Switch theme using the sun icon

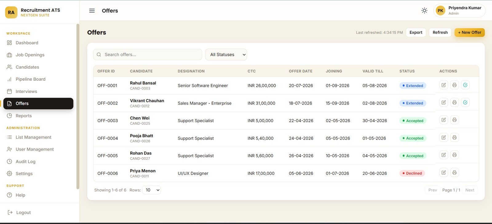424,11
